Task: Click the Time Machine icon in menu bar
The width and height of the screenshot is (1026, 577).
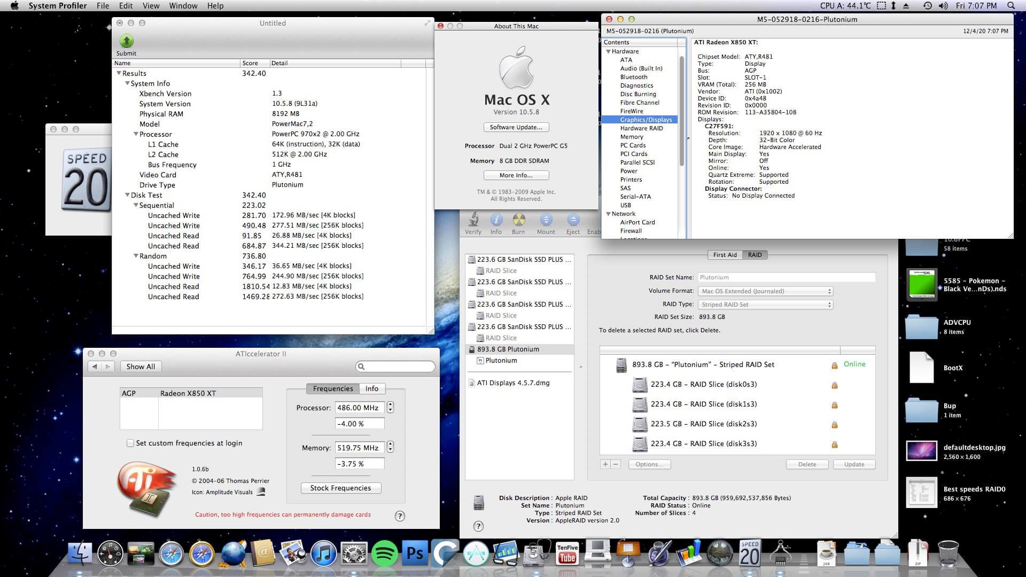Action: [x=927, y=6]
